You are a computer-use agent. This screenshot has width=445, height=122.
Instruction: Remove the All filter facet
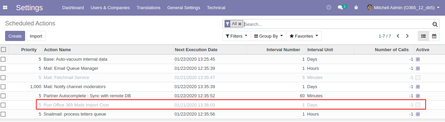[x=240, y=24]
